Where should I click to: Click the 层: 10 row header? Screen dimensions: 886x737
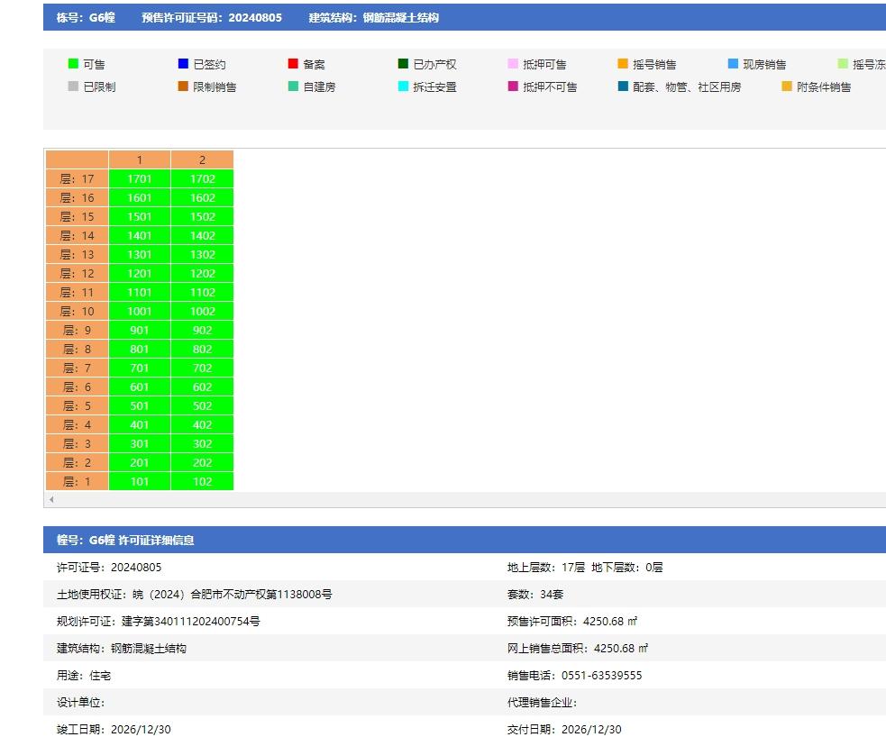coord(77,311)
